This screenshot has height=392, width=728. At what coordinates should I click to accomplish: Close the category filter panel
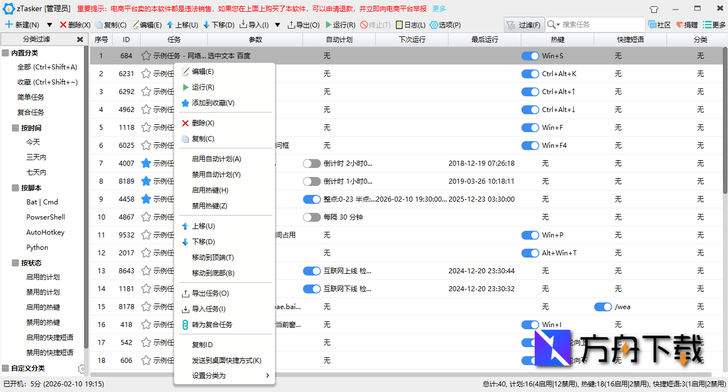pyautogui.click(x=80, y=39)
